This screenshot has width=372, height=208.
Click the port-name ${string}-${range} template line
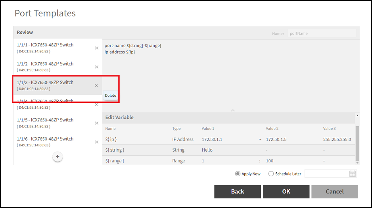[133, 46]
